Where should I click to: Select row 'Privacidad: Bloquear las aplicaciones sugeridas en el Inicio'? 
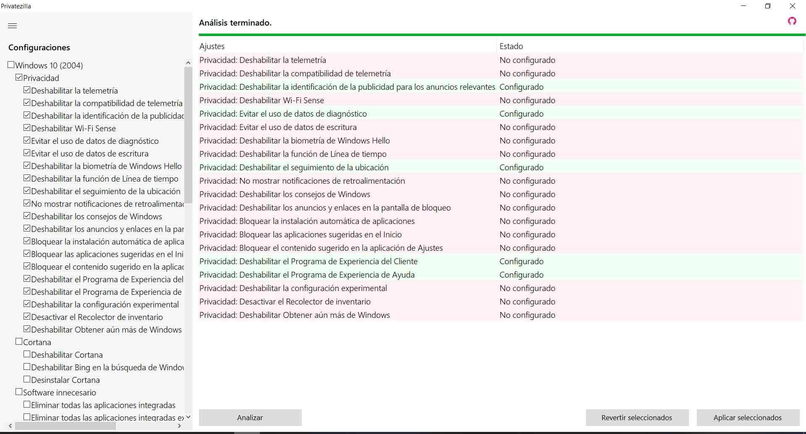click(x=501, y=234)
